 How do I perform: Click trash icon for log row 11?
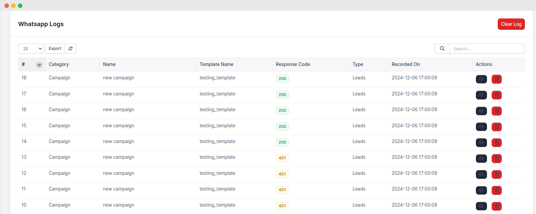[x=496, y=190]
